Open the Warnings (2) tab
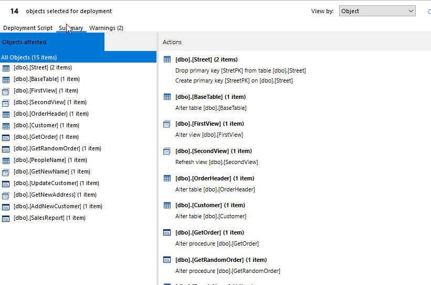 106,28
